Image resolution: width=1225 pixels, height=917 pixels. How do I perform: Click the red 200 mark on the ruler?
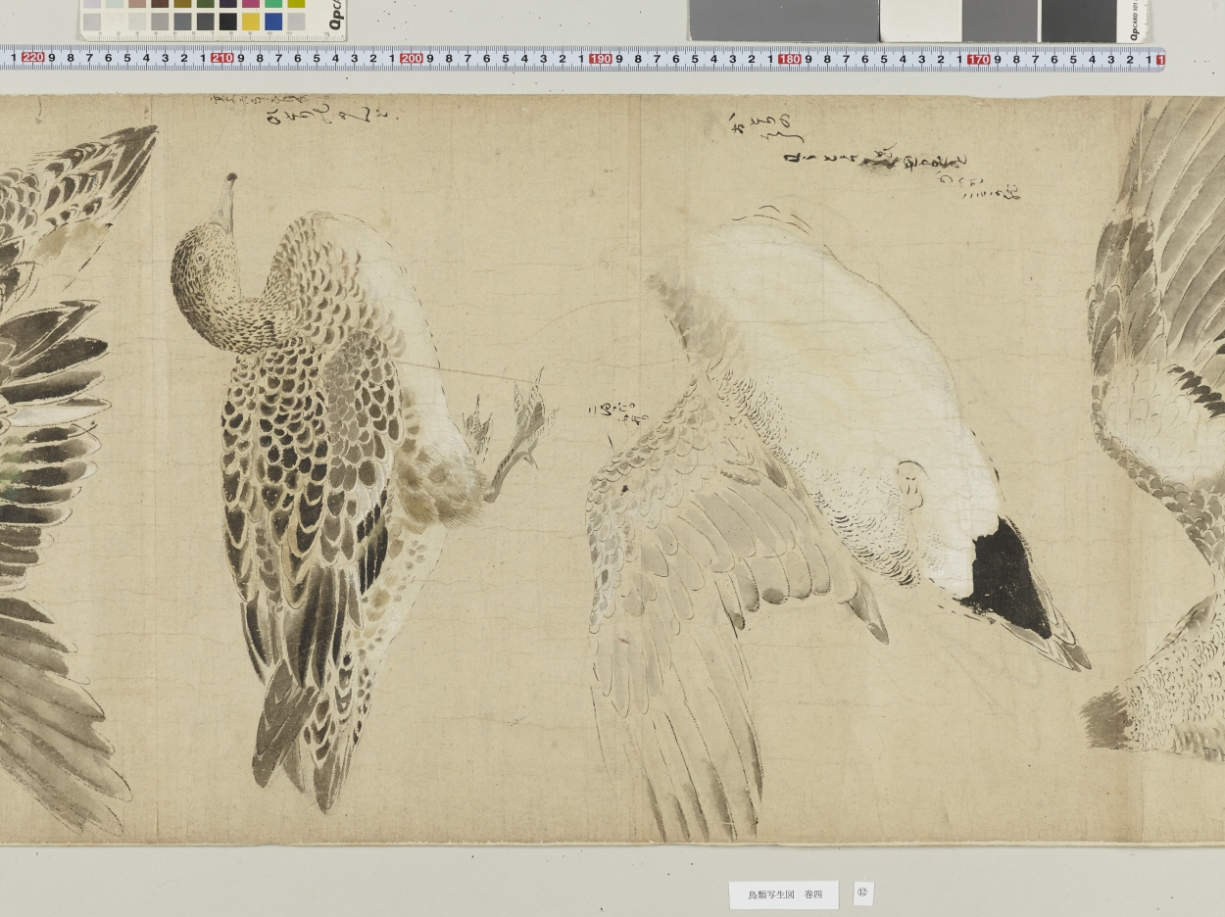pos(411,58)
